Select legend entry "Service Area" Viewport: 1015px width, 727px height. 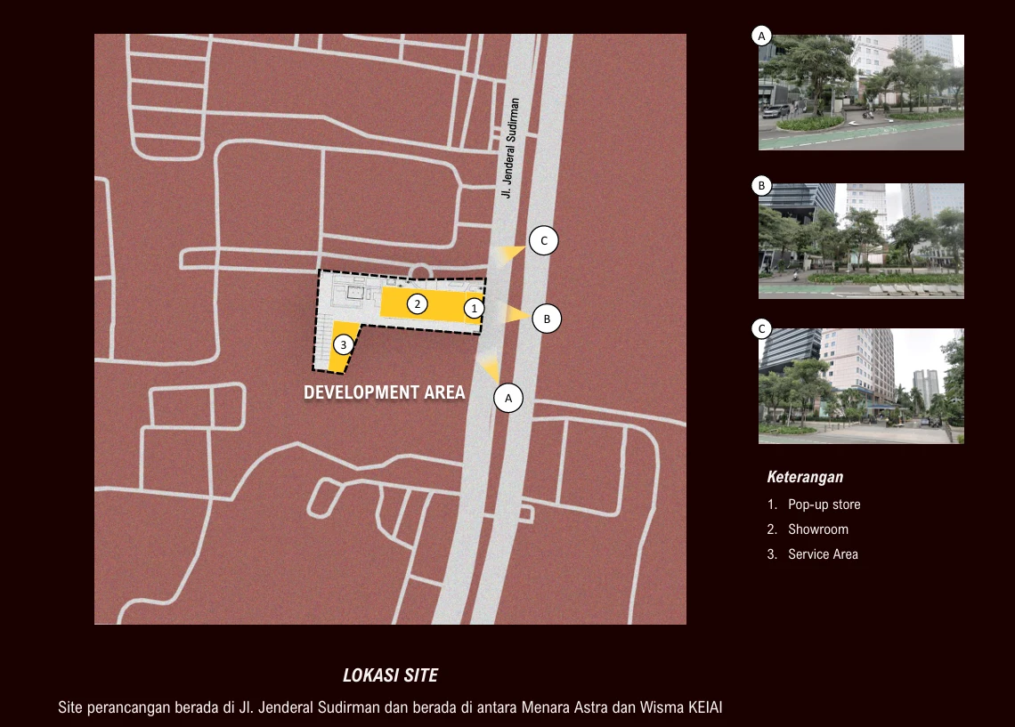click(x=823, y=554)
